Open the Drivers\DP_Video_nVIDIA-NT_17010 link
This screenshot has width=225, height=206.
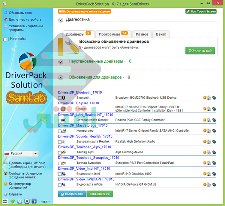coord(86,179)
